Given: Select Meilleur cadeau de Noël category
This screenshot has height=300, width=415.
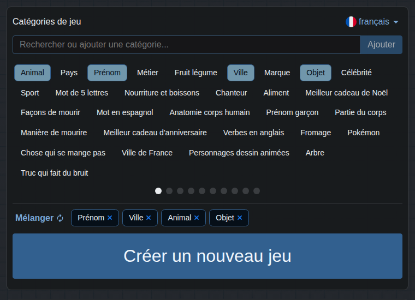Looking at the screenshot, I should click(x=346, y=93).
